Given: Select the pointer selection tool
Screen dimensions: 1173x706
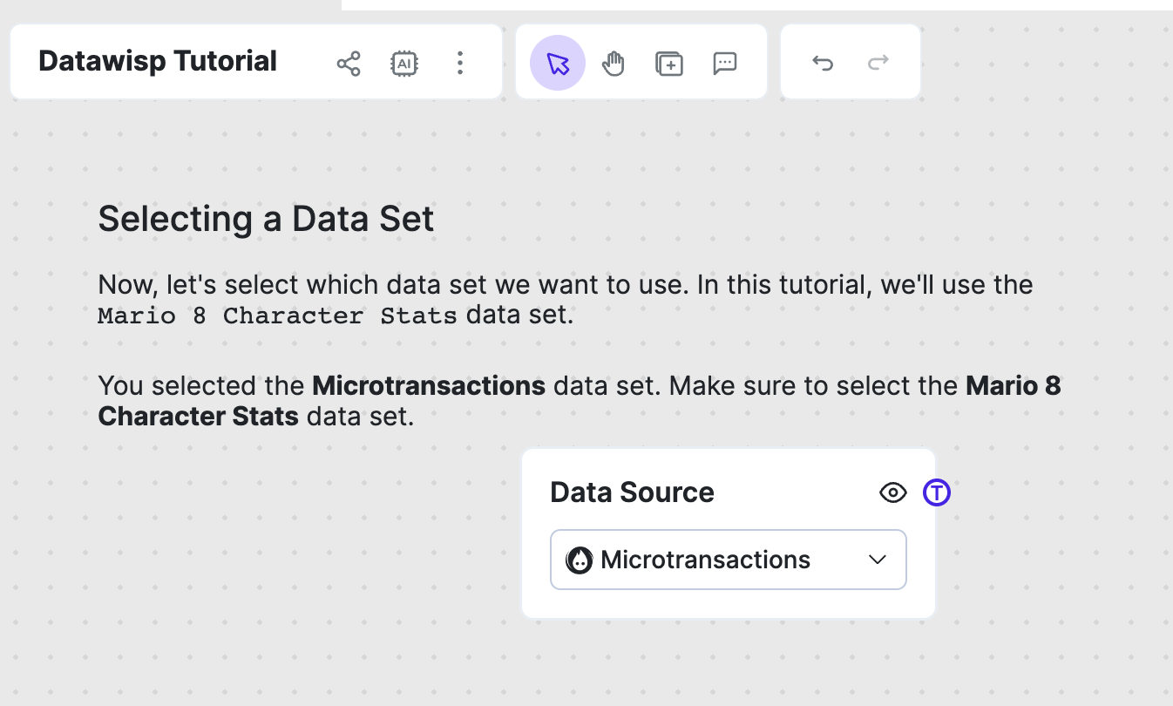Looking at the screenshot, I should tap(558, 63).
